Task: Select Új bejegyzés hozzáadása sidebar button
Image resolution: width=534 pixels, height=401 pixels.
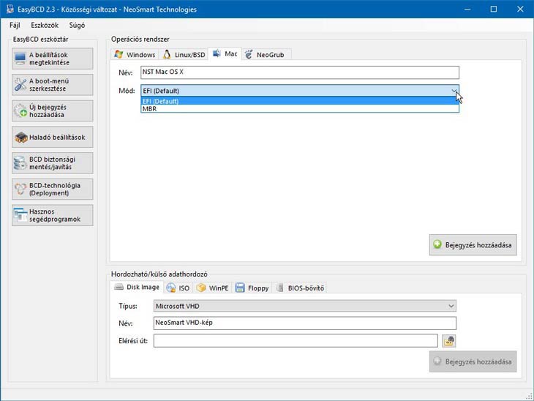Action: (52, 111)
